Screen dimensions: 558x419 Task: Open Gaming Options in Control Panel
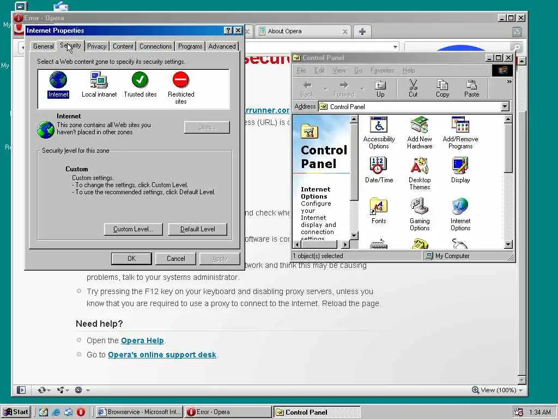(x=420, y=214)
